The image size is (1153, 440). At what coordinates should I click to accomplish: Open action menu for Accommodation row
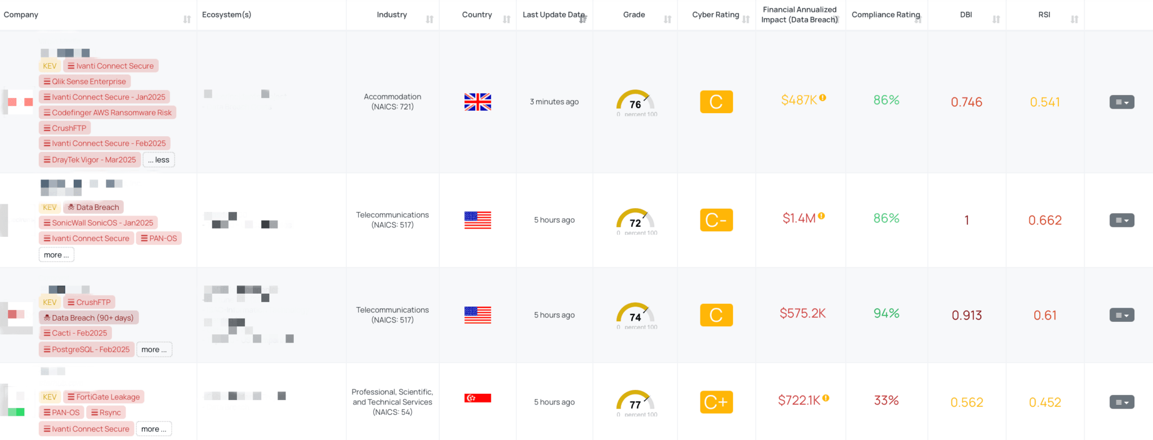pos(1121,102)
